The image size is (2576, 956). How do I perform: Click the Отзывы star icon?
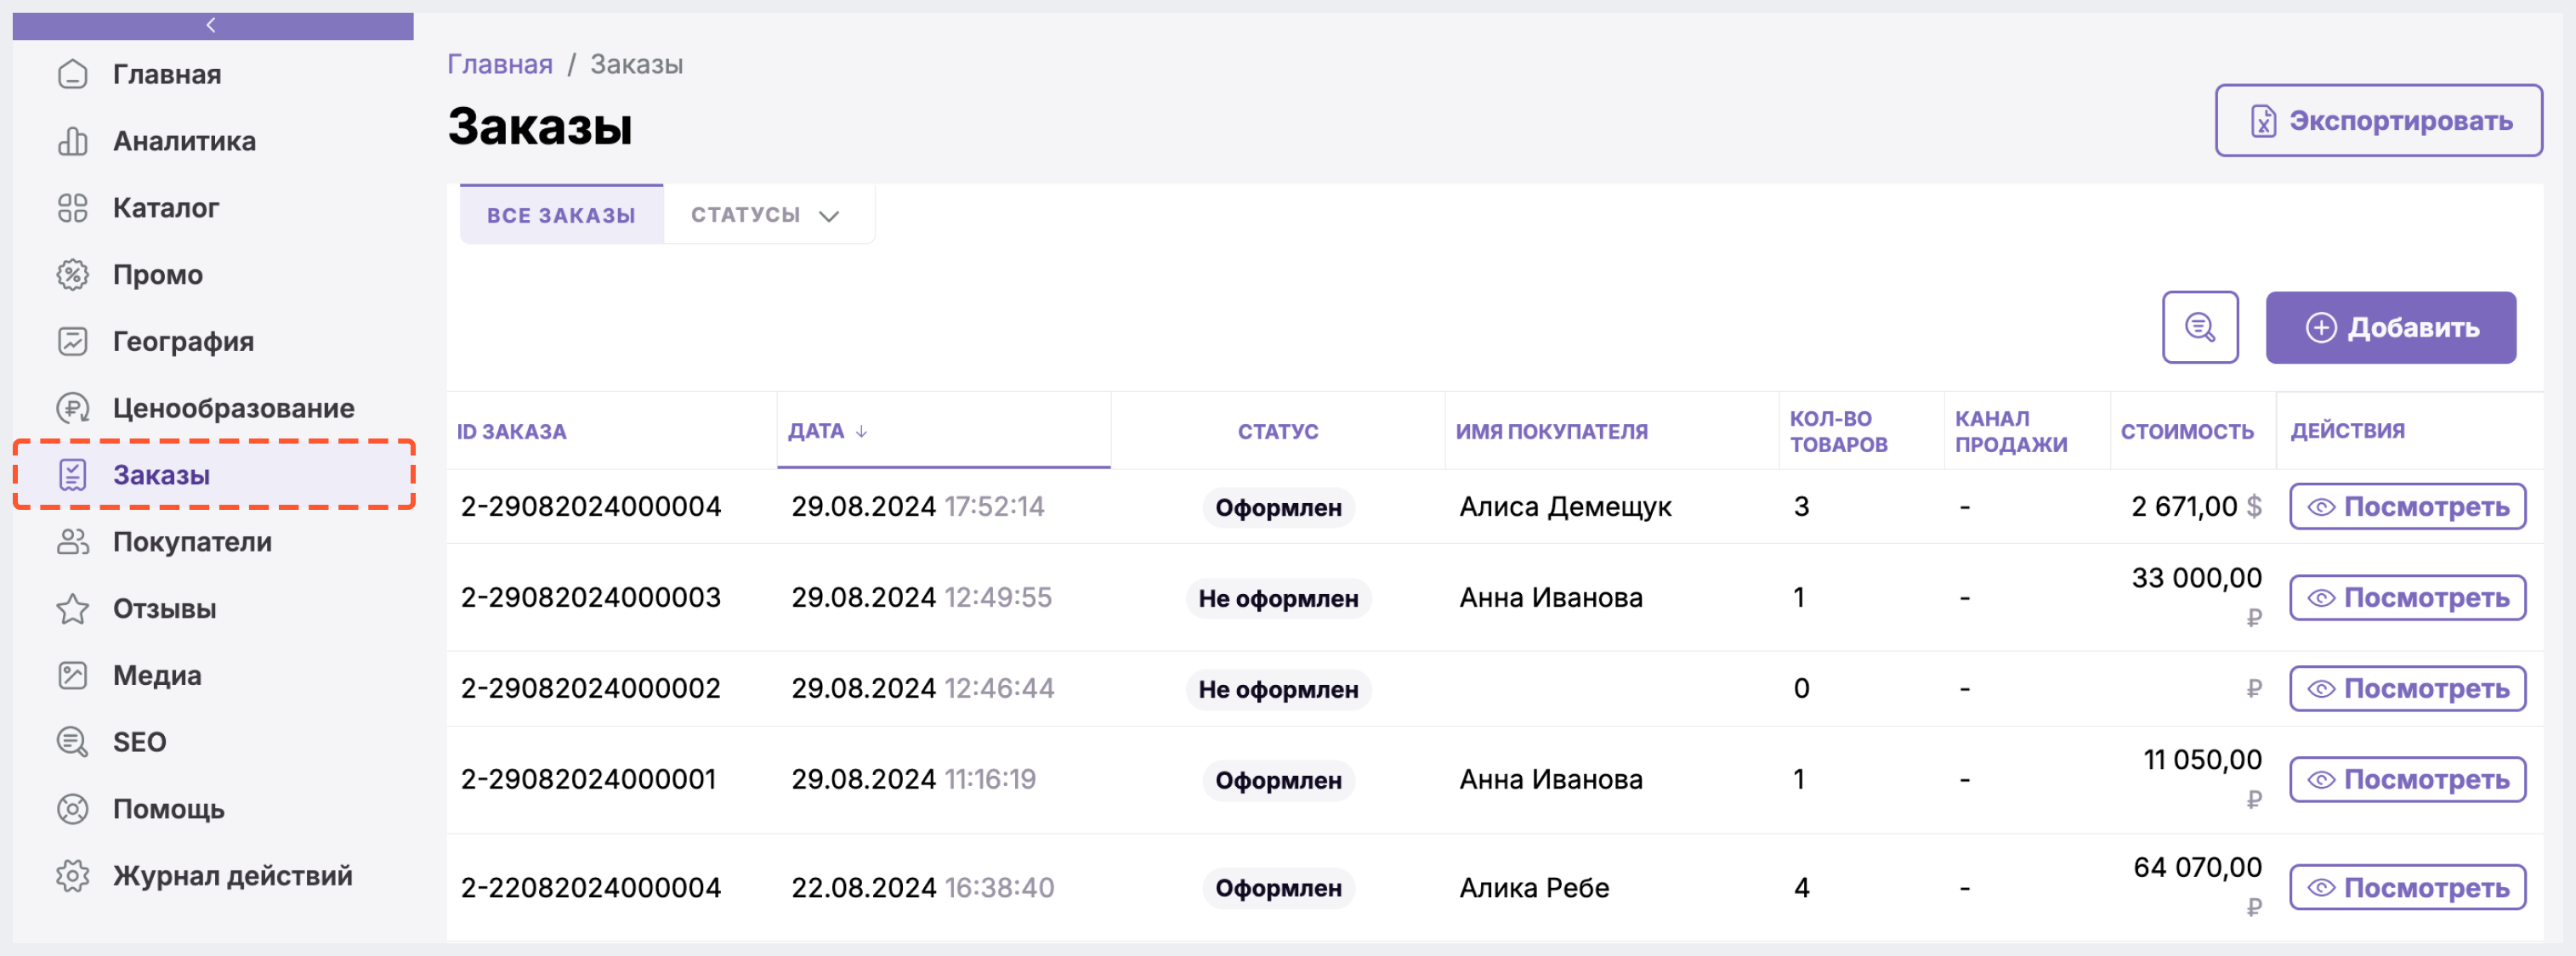coord(72,609)
